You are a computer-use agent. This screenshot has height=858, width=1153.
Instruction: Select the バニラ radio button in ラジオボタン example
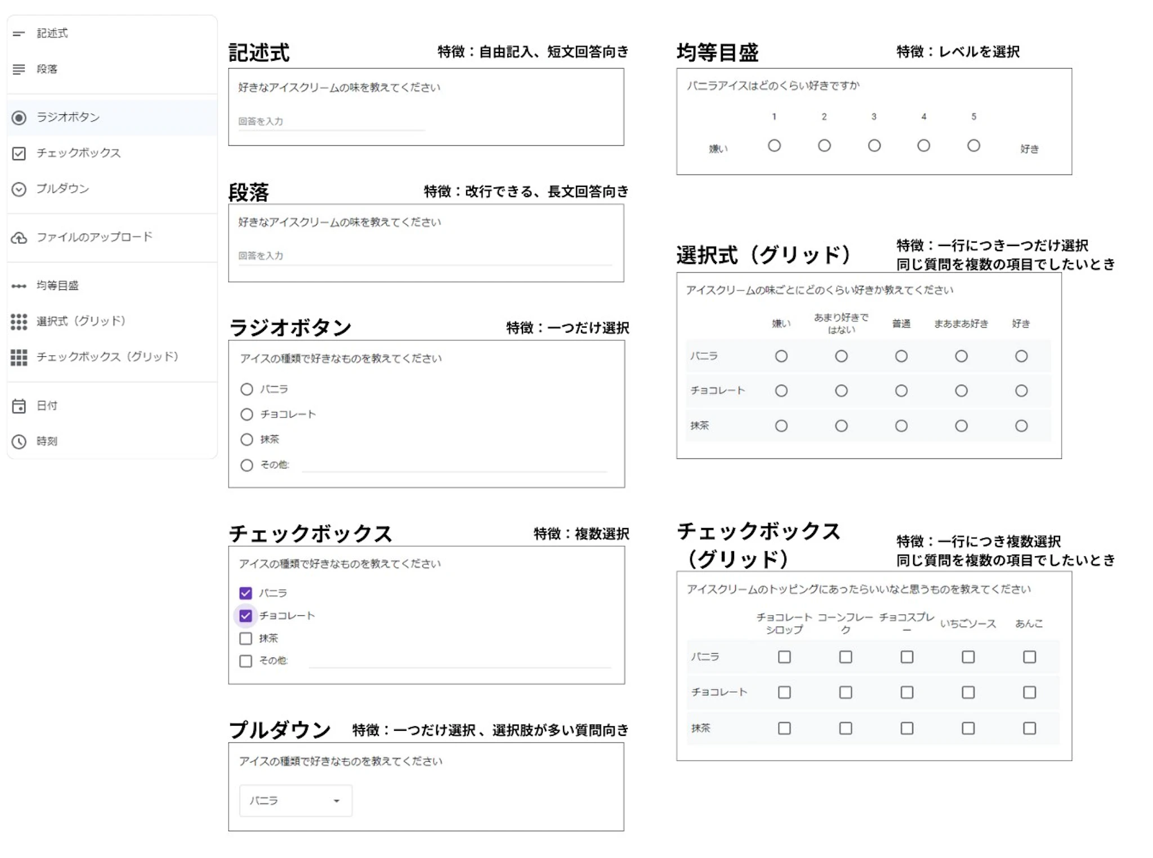coord(247,389)
